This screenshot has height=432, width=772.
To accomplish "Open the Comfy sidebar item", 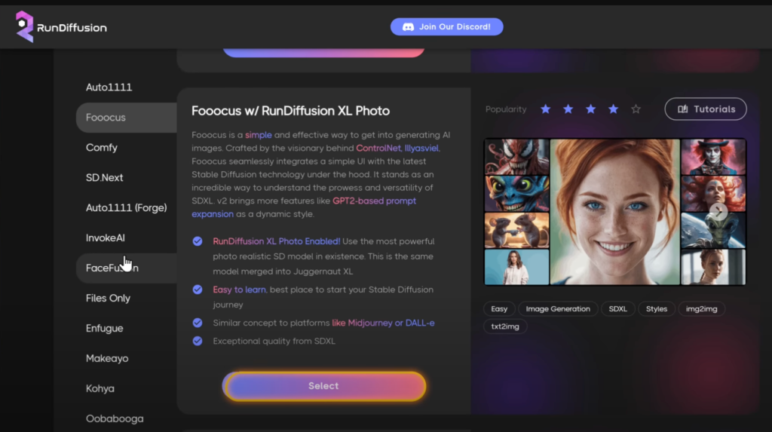I will (126, 147).
